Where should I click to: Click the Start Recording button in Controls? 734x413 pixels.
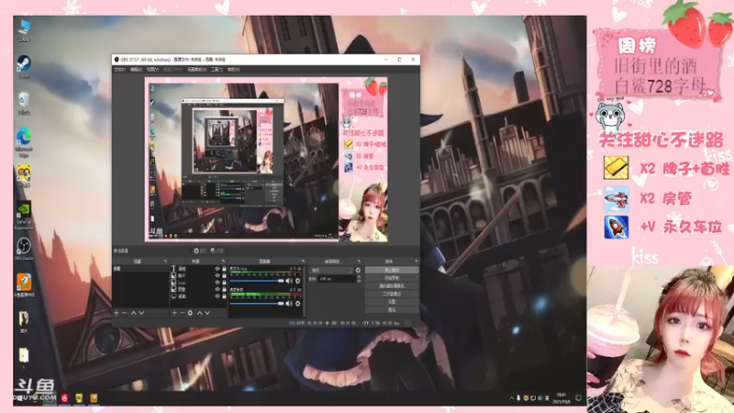coord(392,278)
